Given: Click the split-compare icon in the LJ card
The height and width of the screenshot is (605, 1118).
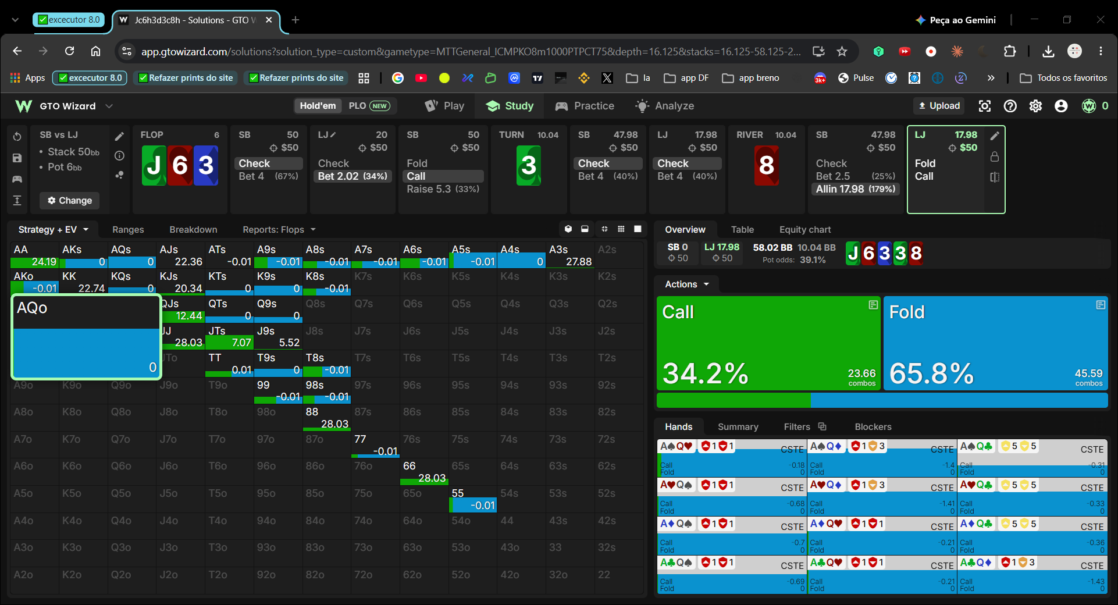Looking at the screenshot, I should tap(995, 177).
